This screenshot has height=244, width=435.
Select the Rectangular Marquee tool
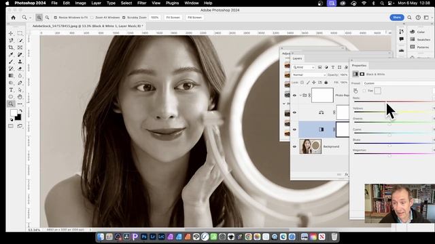tap(20, 33)
